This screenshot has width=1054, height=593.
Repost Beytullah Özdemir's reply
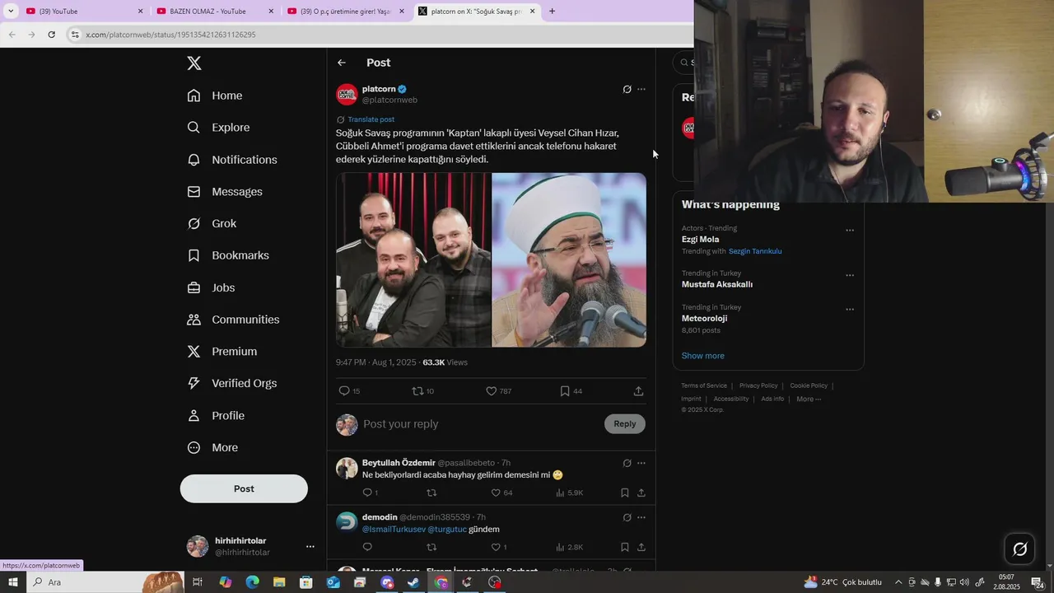coord(431,493)
